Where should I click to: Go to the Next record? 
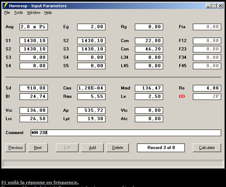tap(38, 148)
